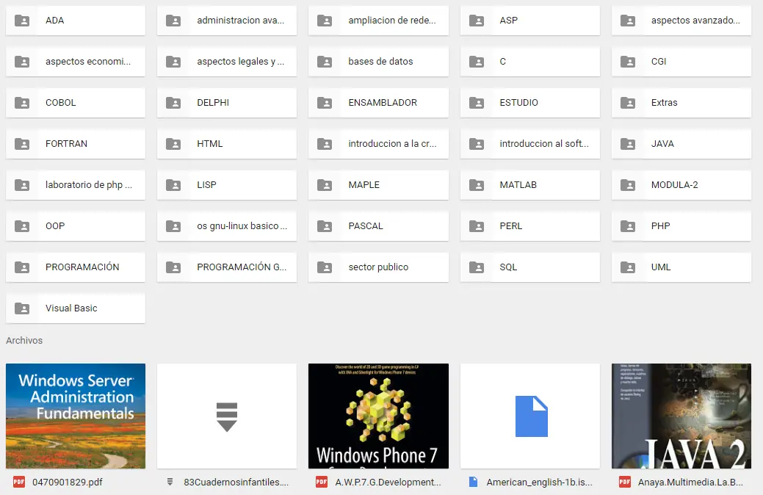This screenshot has height=495, width=763.
Task: Select the Visual Basic folder icon
Action: click(22, 308)
